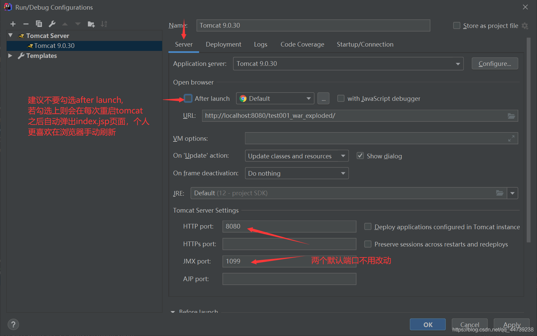Screen dimensions: 537x336
Task: Switch to Server tab
Action: coord(184,45)
